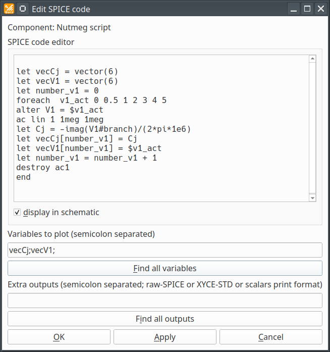The width and height of the screenshot is (330, 352).
Task: Place cursor on the 'destroy ac1' line
Action: 43,168
